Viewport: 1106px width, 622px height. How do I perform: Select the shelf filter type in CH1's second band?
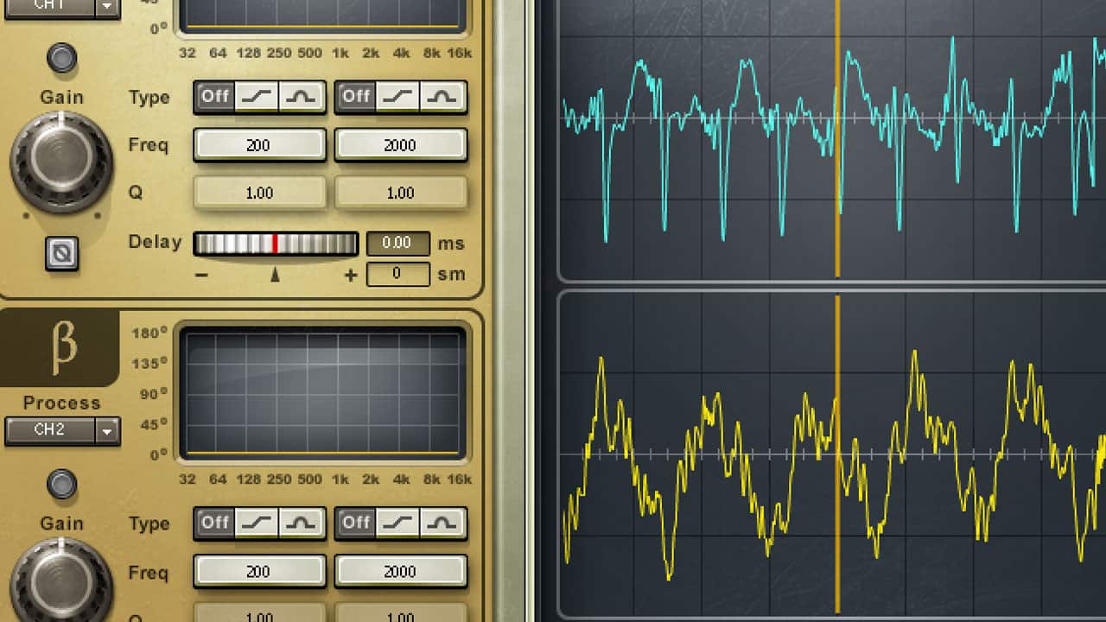coord(399,97)
